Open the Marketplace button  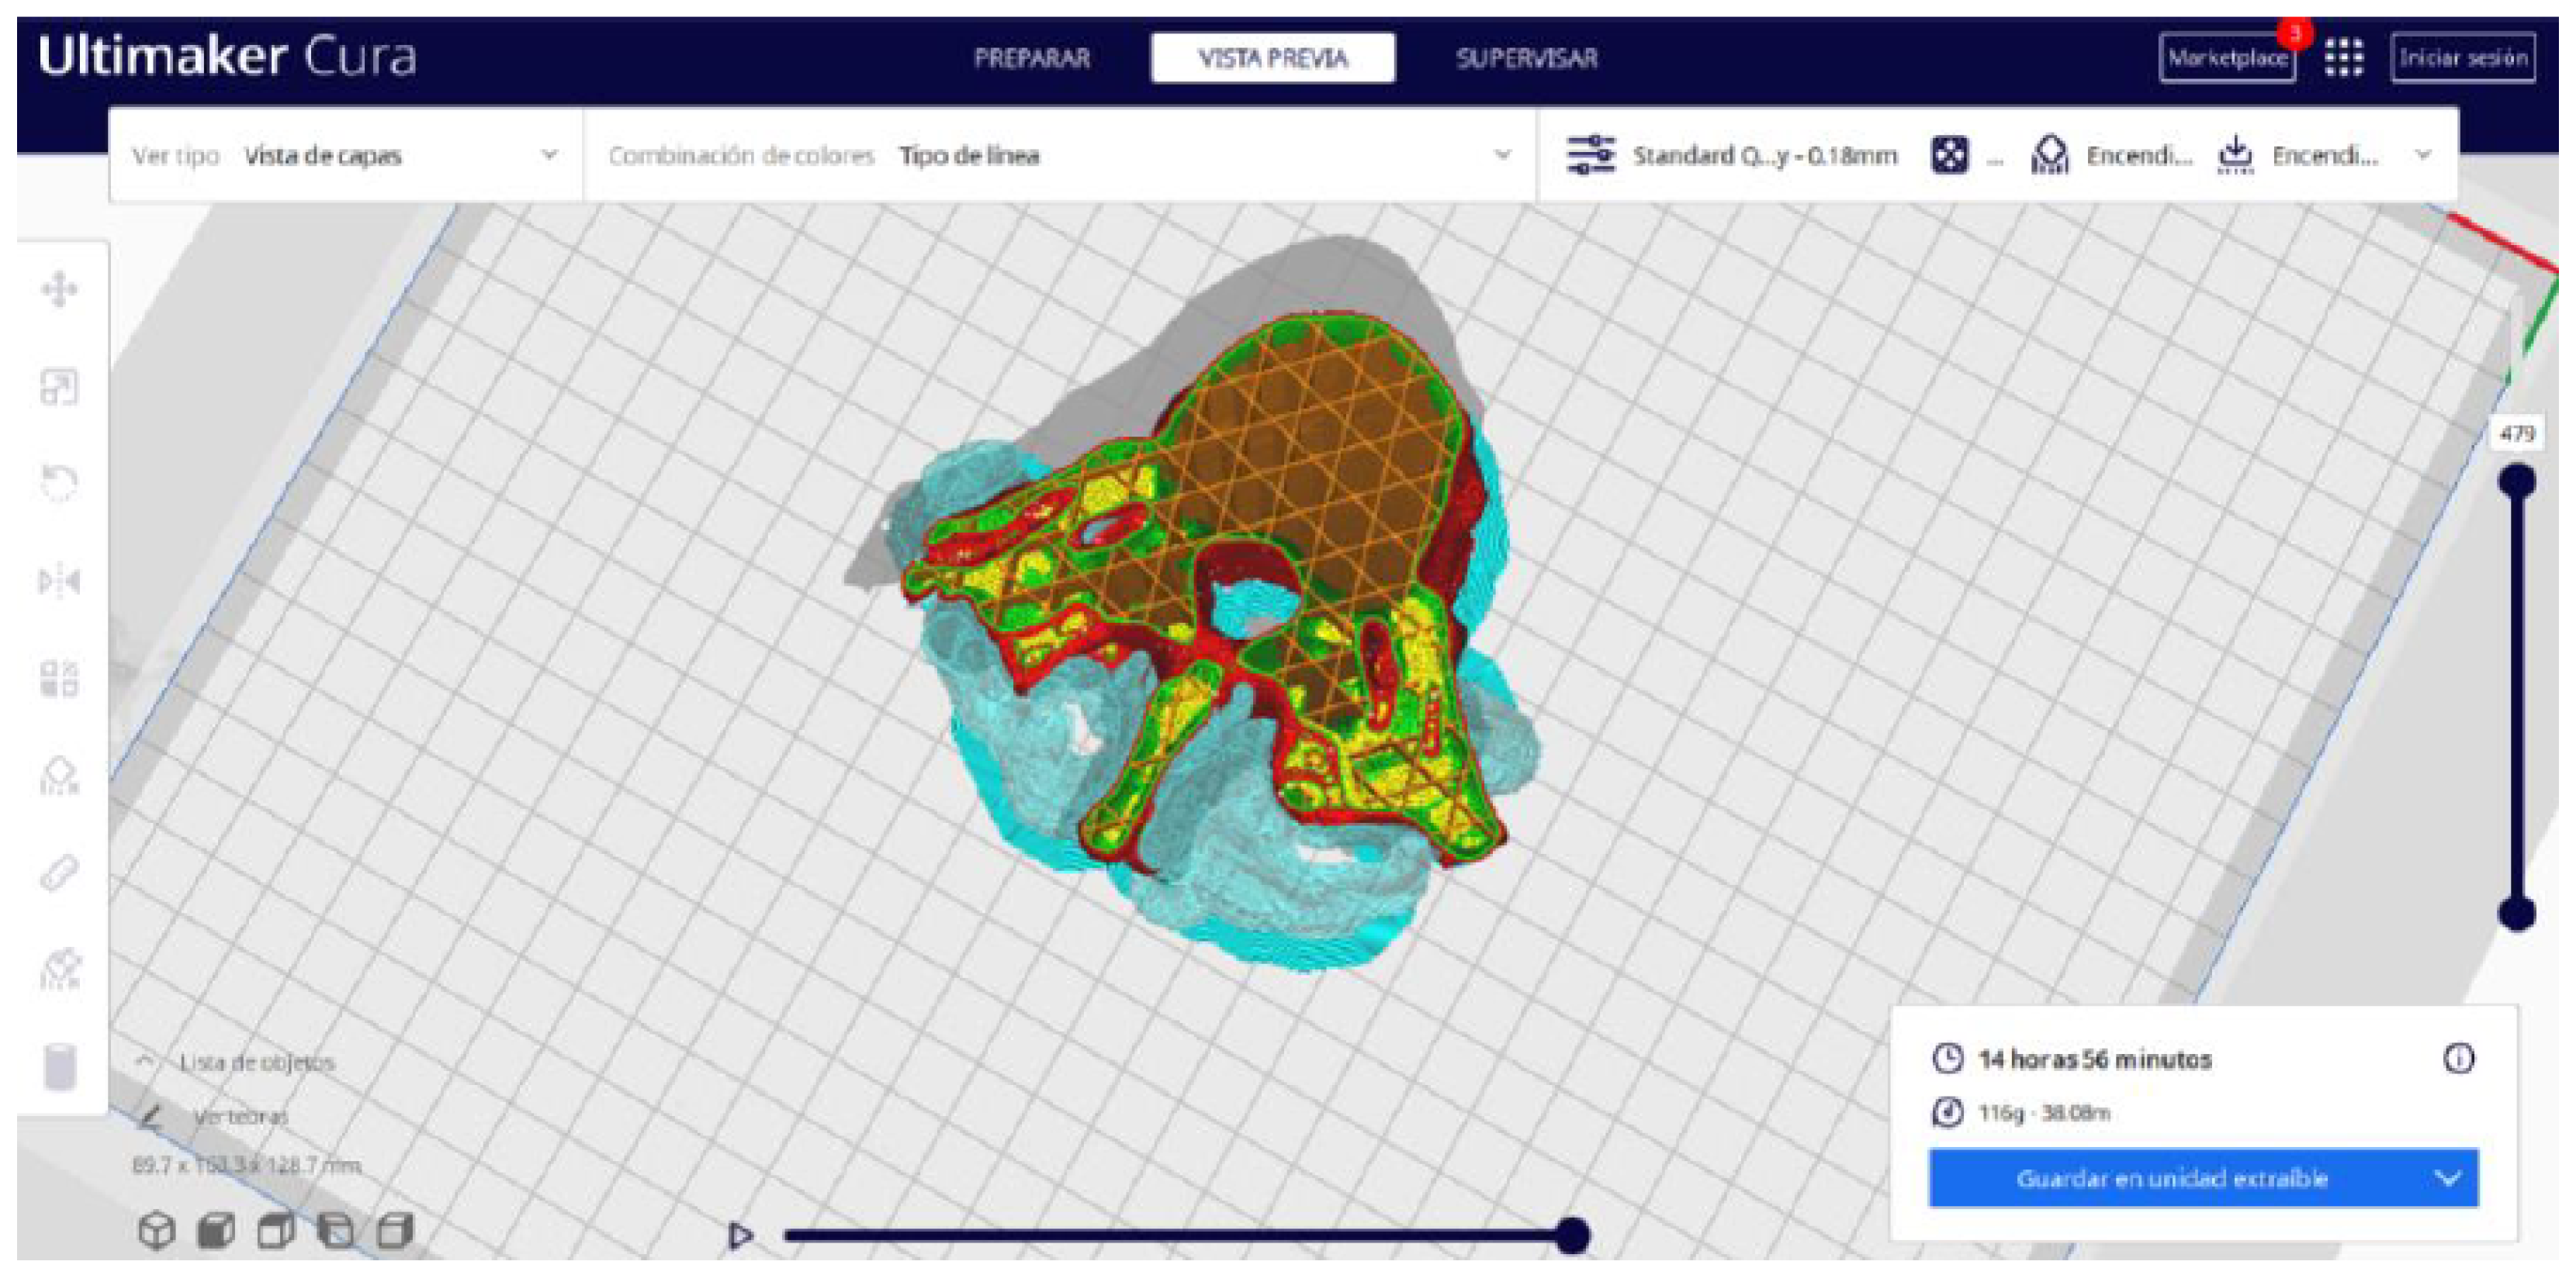click(x=2226, y=58)
